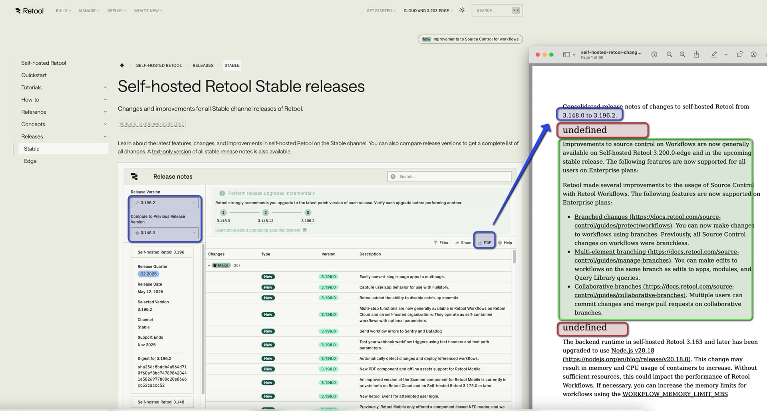Click the home breadcrumb icon

122,65
